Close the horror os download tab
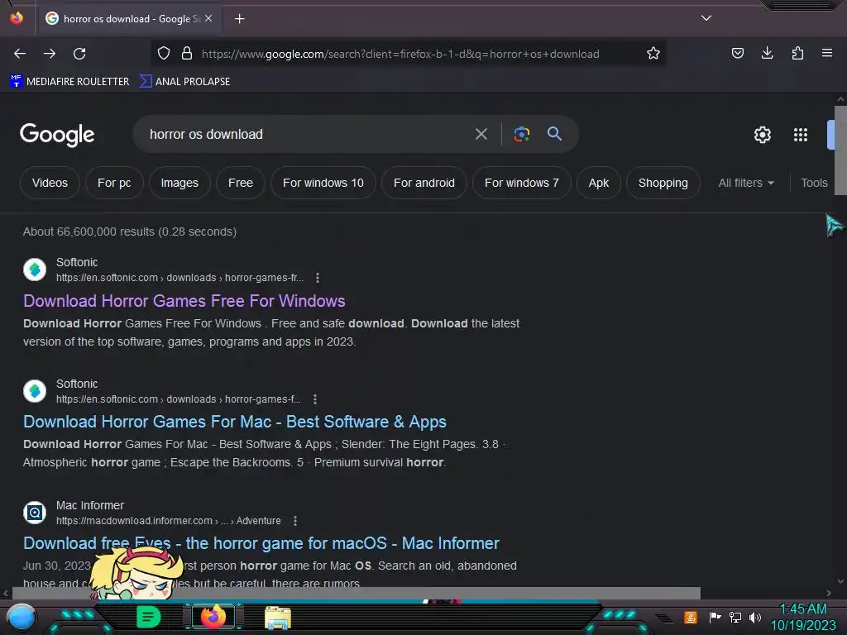The width and height of the screenshot is (847, 635). [208, 18]
